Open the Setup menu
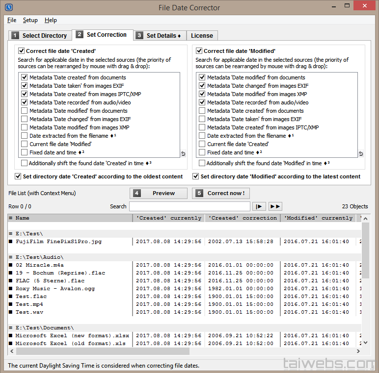379x373 pixels. 30,20
